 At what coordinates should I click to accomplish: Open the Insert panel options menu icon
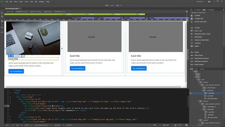224,10
